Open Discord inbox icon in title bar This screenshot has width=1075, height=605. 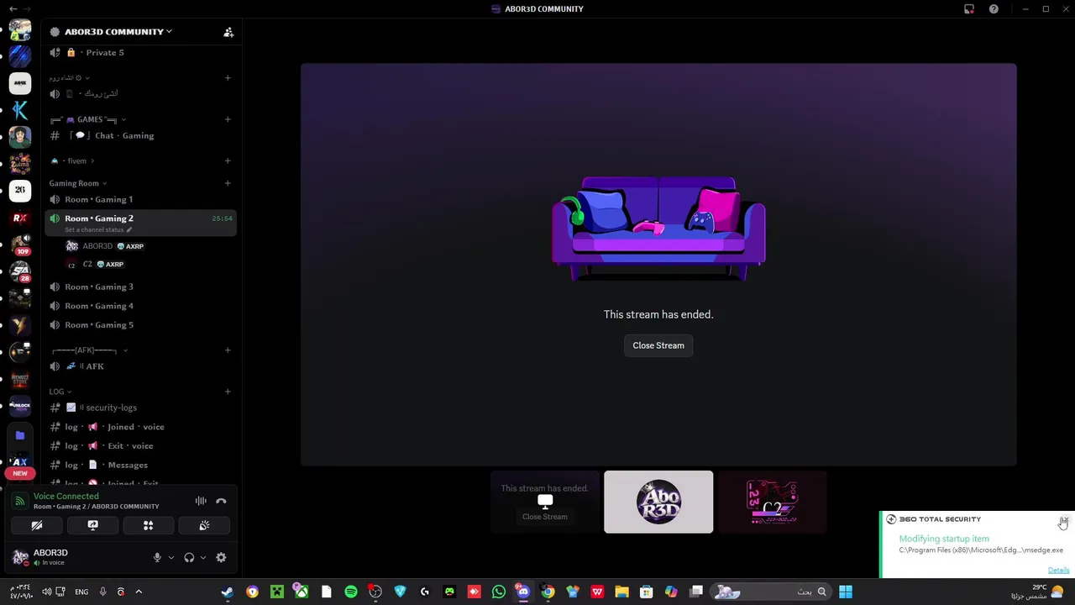click(969, 9)
